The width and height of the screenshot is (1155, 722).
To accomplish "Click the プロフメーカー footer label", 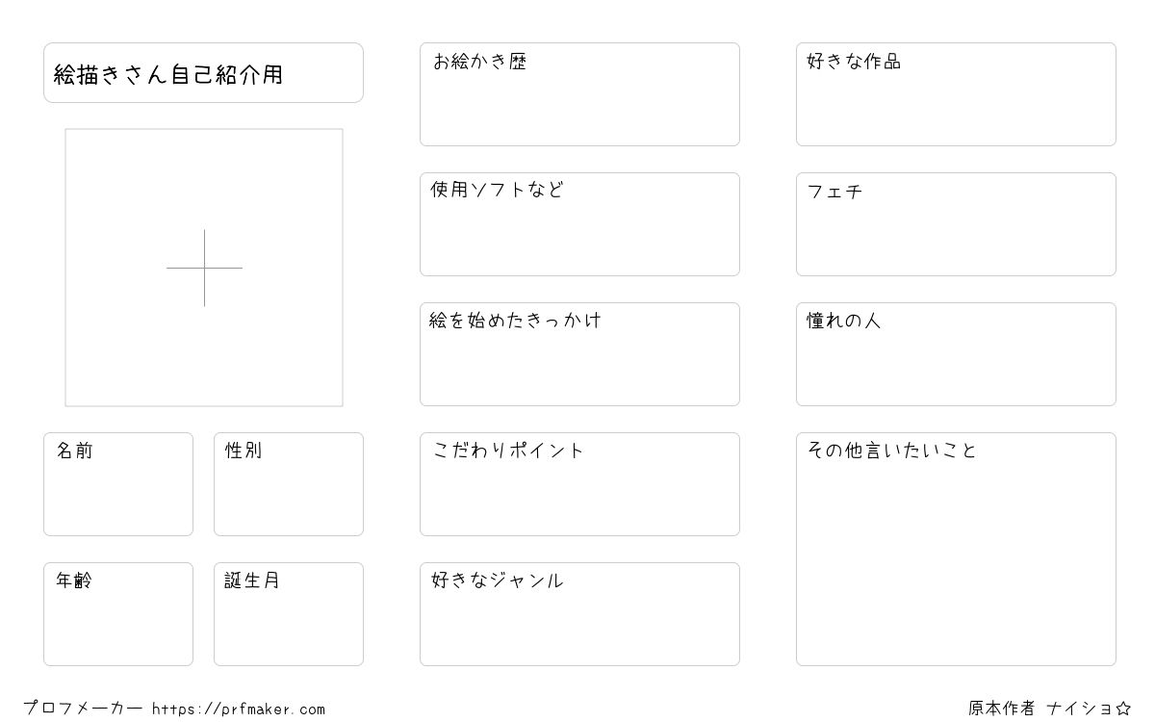I will coord(83,709).
